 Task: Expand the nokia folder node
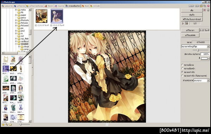coord(16,10)
